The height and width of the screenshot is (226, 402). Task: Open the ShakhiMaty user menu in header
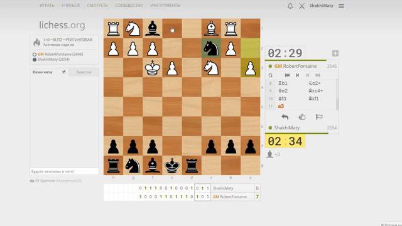321,6
